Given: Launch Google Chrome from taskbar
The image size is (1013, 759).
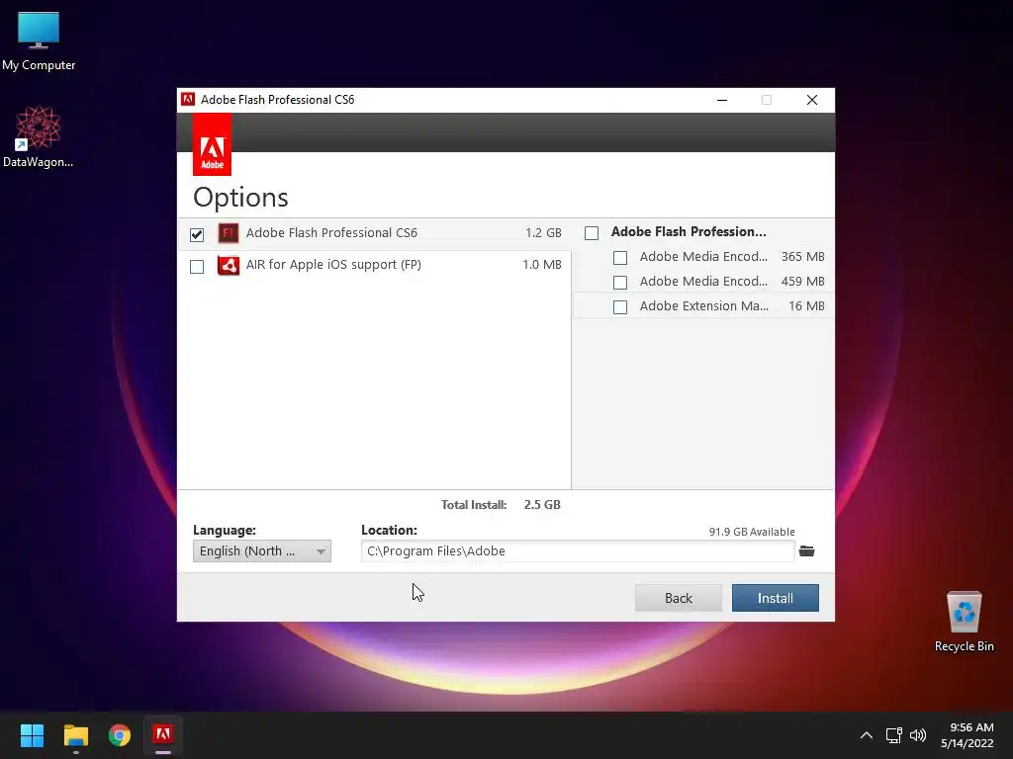Looking at the screenshot, I should click(x=120, y=735).
